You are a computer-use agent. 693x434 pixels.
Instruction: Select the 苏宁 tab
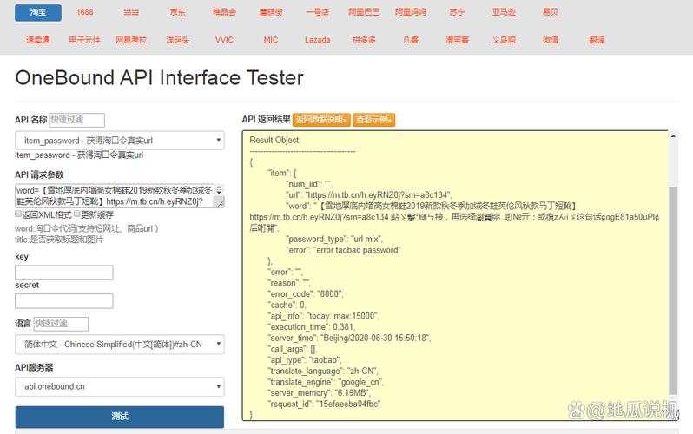[457, 12]
